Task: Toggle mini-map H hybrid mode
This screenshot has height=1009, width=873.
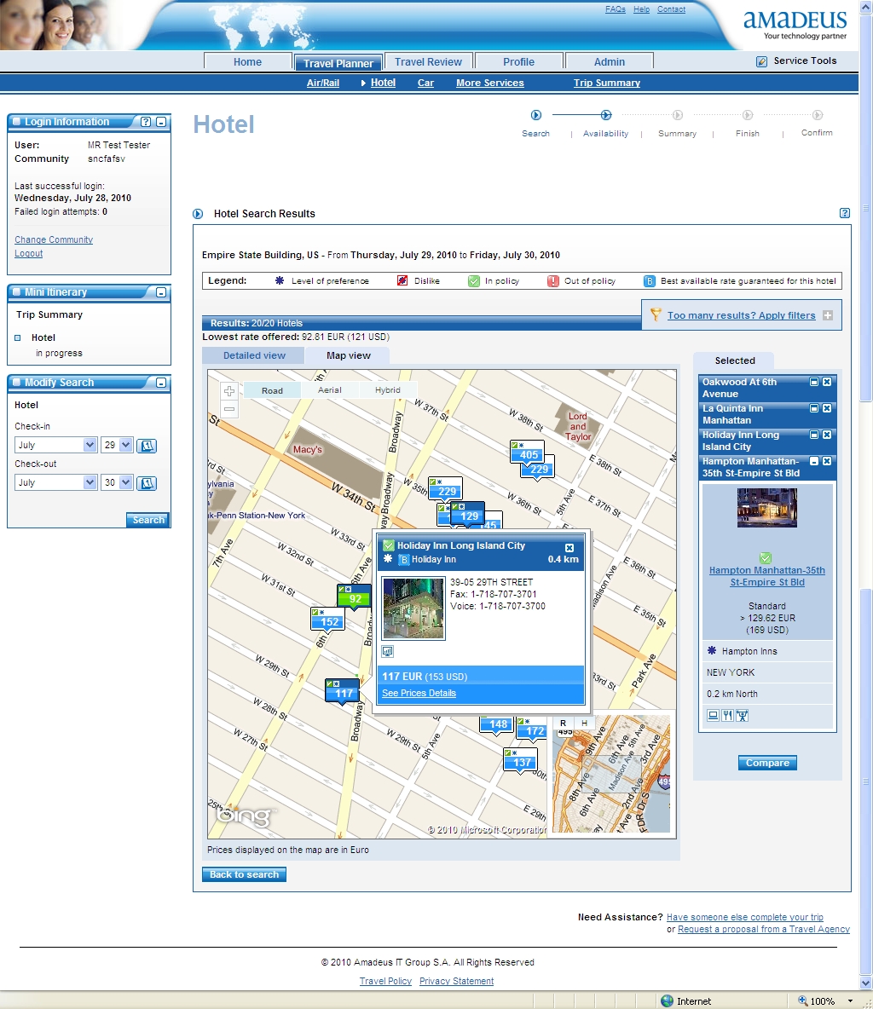Action: click(584, 723)
